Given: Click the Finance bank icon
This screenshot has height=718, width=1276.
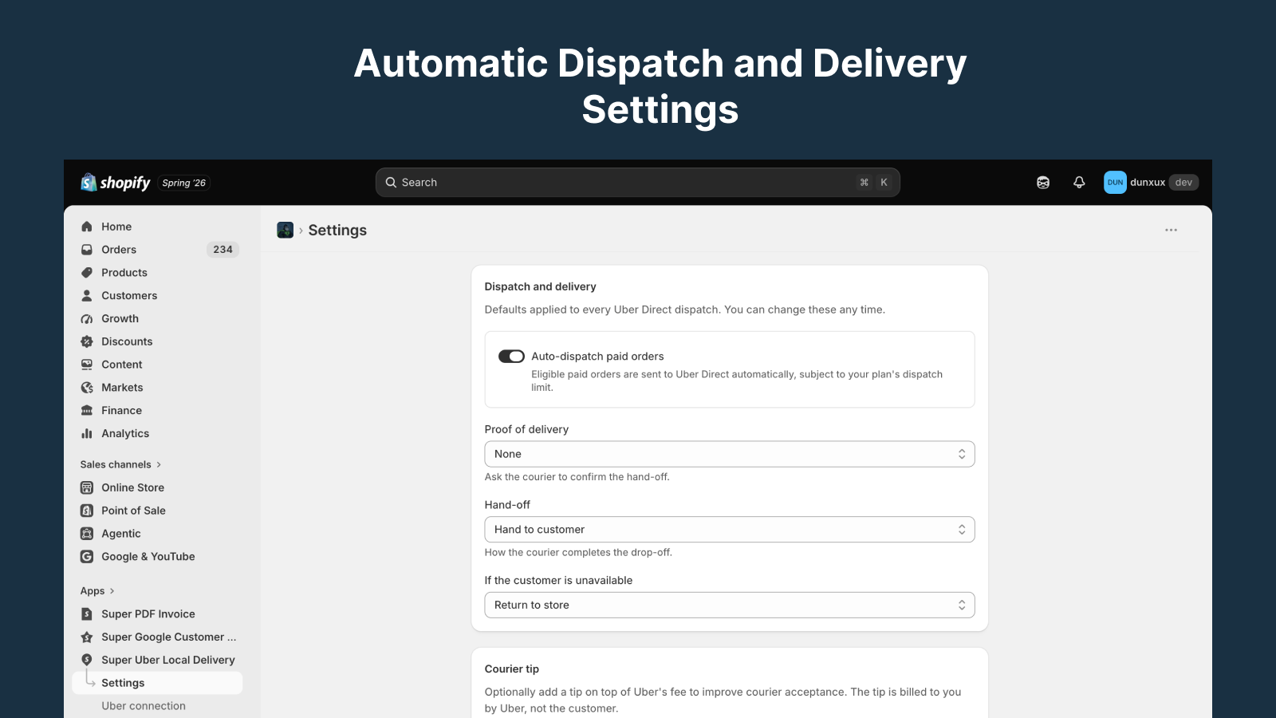Looking at the screenshot, I should (x=87, y=411).
